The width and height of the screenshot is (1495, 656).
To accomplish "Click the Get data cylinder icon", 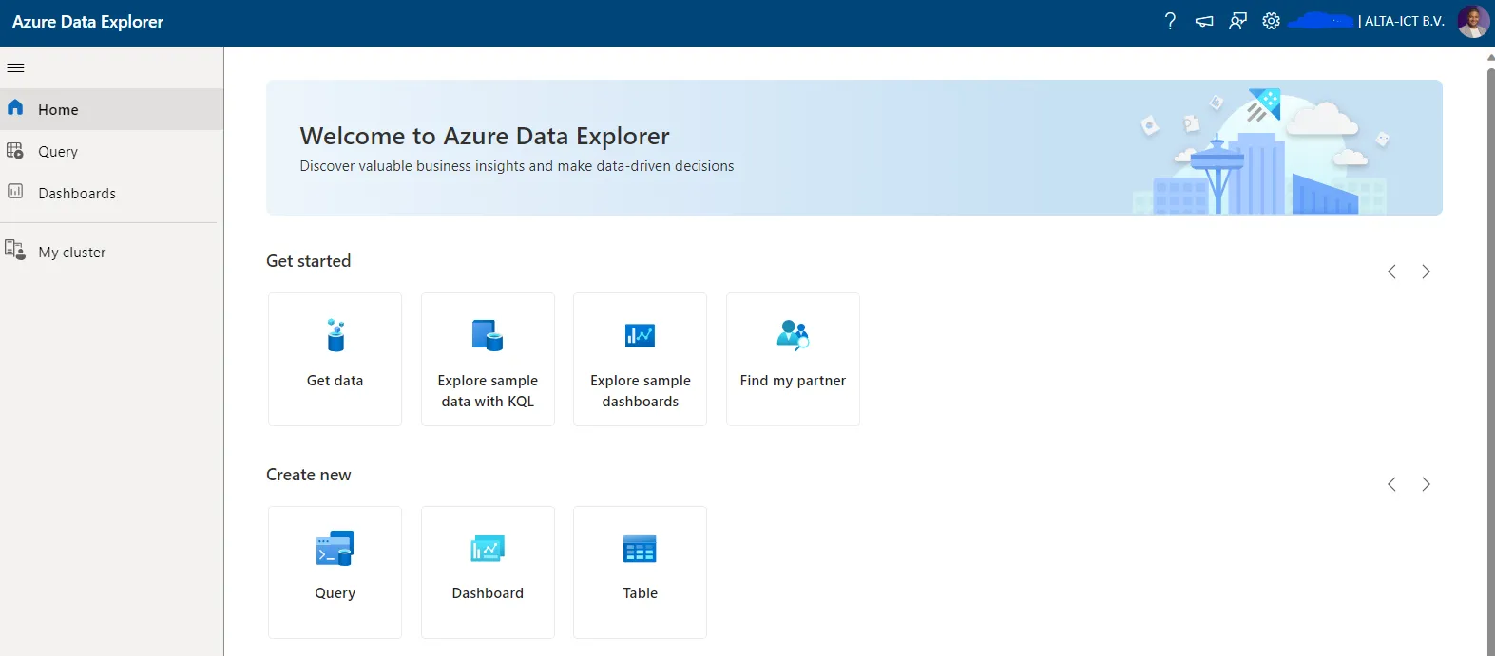I will point(335,335).
